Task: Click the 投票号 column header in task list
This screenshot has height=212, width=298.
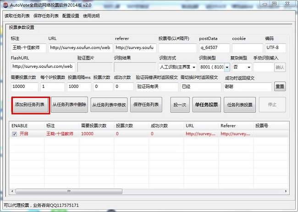Action: click(x=271, y=125)
